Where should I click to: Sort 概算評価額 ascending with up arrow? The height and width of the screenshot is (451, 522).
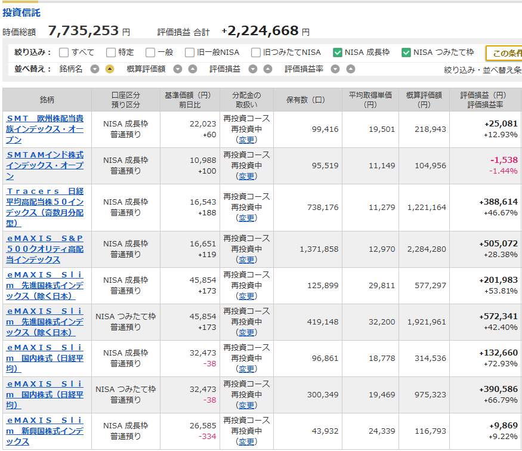click(193, 69)
